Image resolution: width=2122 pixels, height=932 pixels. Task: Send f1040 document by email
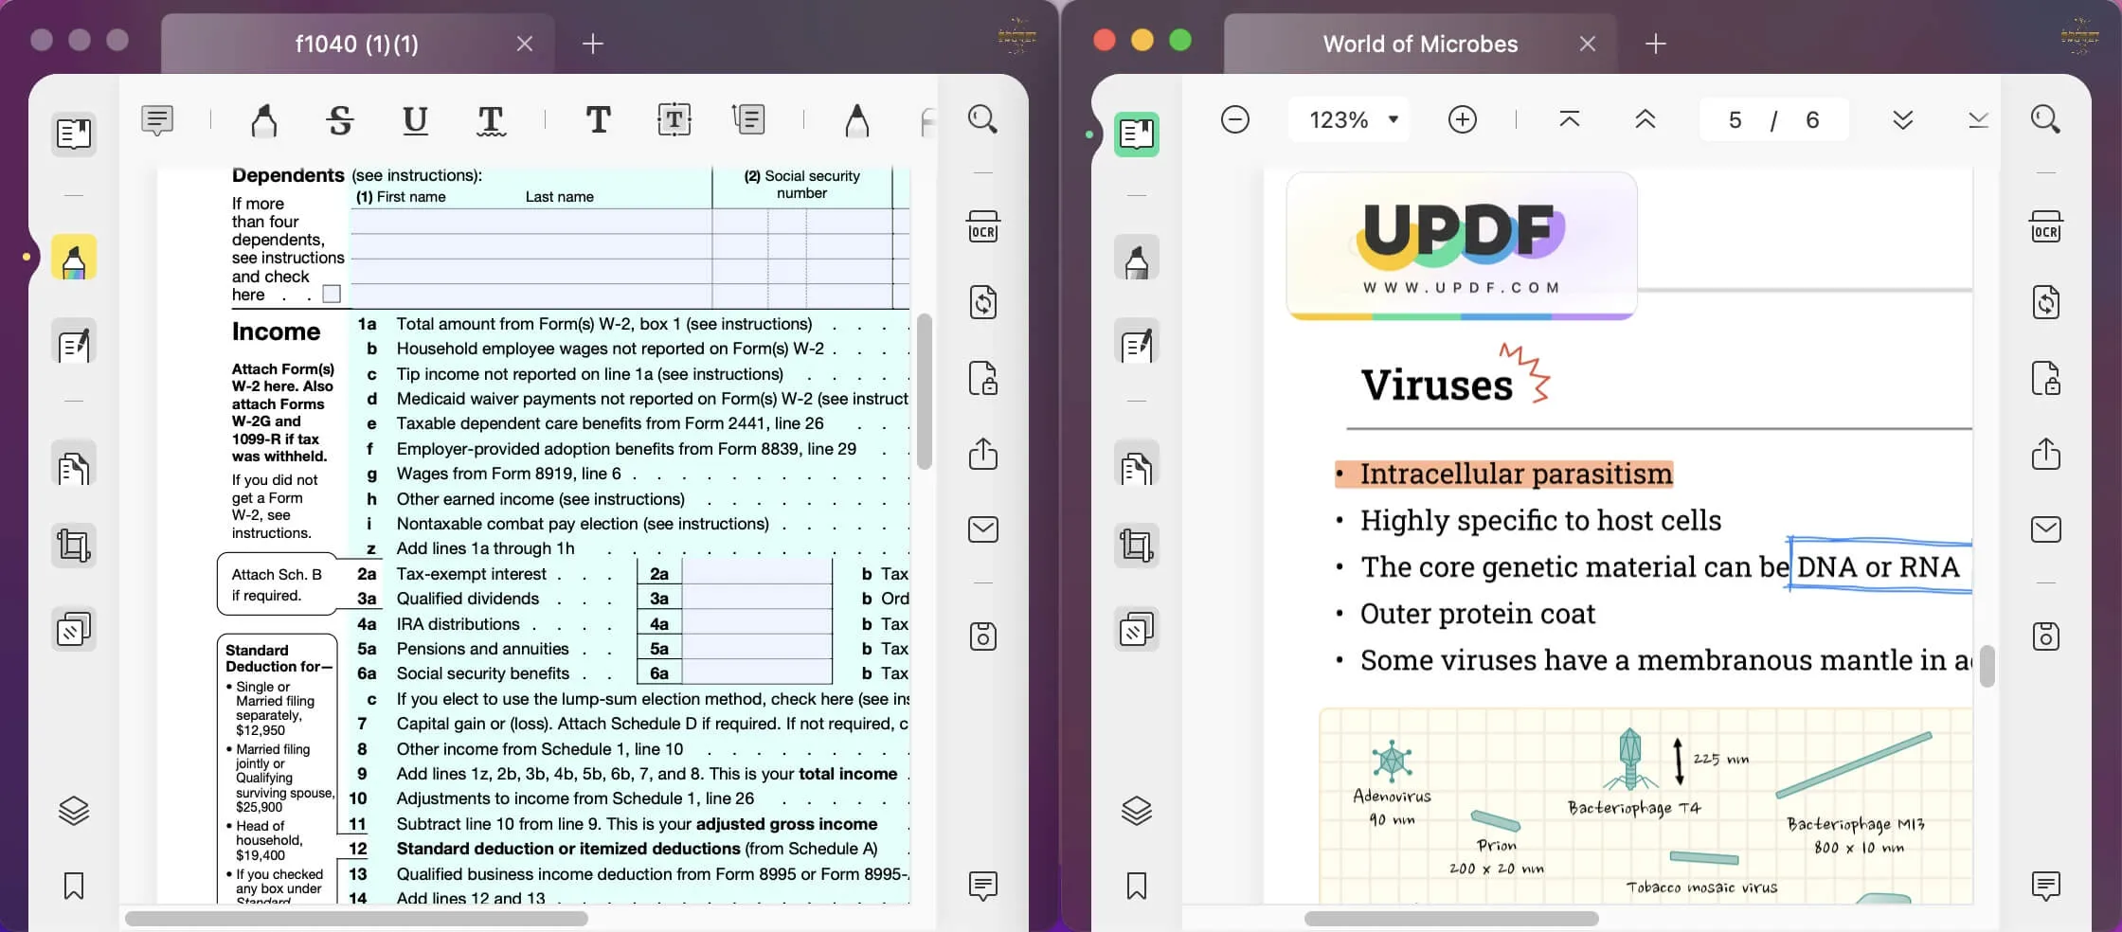coord(983,529)
